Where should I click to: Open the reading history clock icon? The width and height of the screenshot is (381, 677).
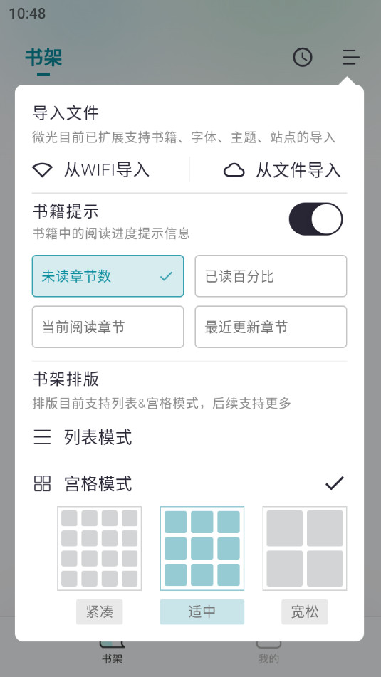[303, 57]
